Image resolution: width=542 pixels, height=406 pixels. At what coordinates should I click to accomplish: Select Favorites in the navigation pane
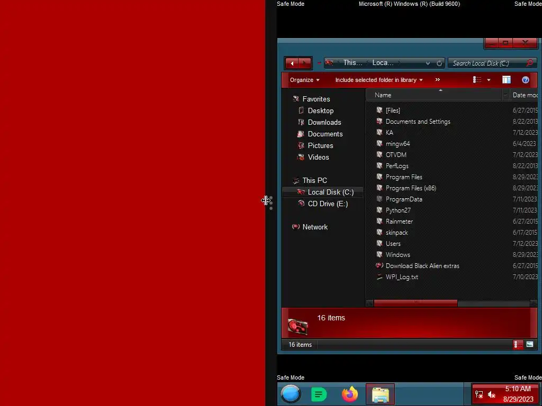[316, 99]
